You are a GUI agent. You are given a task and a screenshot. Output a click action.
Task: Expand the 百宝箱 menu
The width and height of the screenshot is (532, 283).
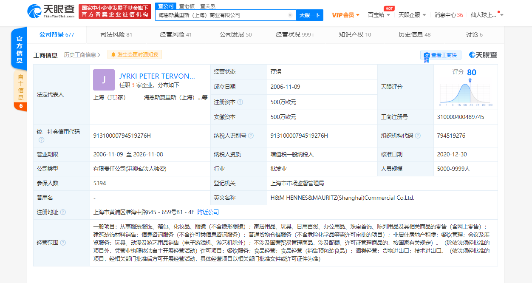pos(379,15)
